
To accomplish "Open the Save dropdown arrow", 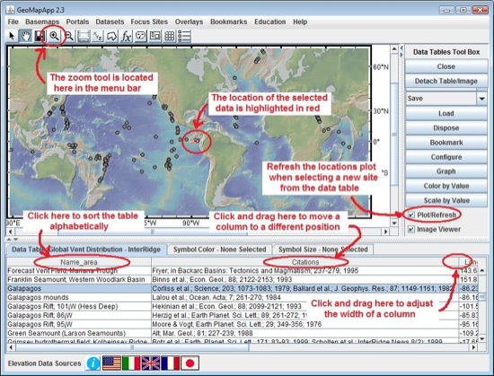I will click(x=481, y=99).
